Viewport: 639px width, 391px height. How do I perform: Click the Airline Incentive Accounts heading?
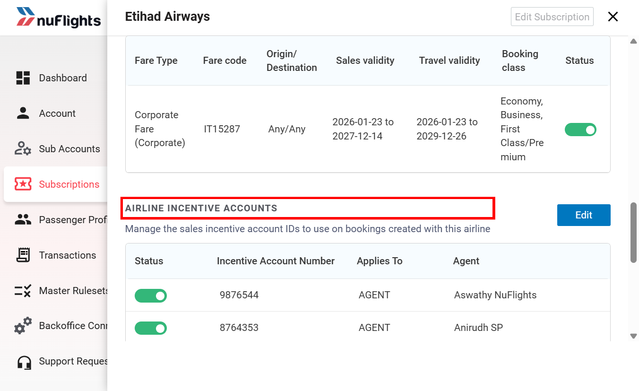pyautogui.click(x=201, y=208)
